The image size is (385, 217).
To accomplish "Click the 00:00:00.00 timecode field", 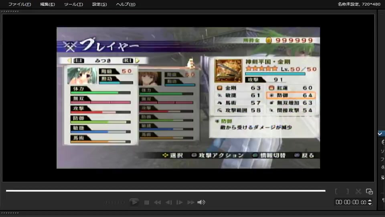I will [351, 202].
